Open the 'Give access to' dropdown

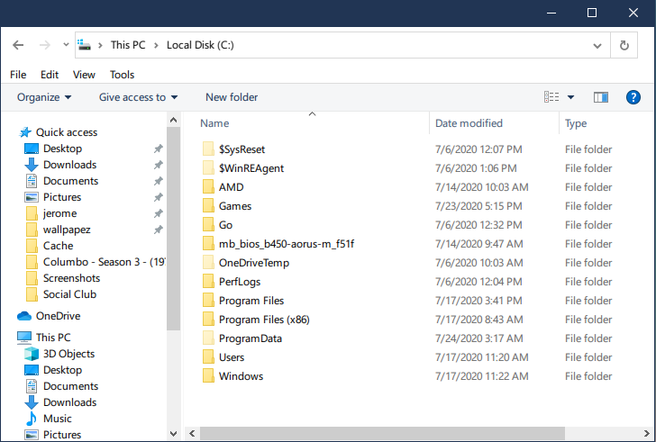pyautogui.click(x=139, y=97)
